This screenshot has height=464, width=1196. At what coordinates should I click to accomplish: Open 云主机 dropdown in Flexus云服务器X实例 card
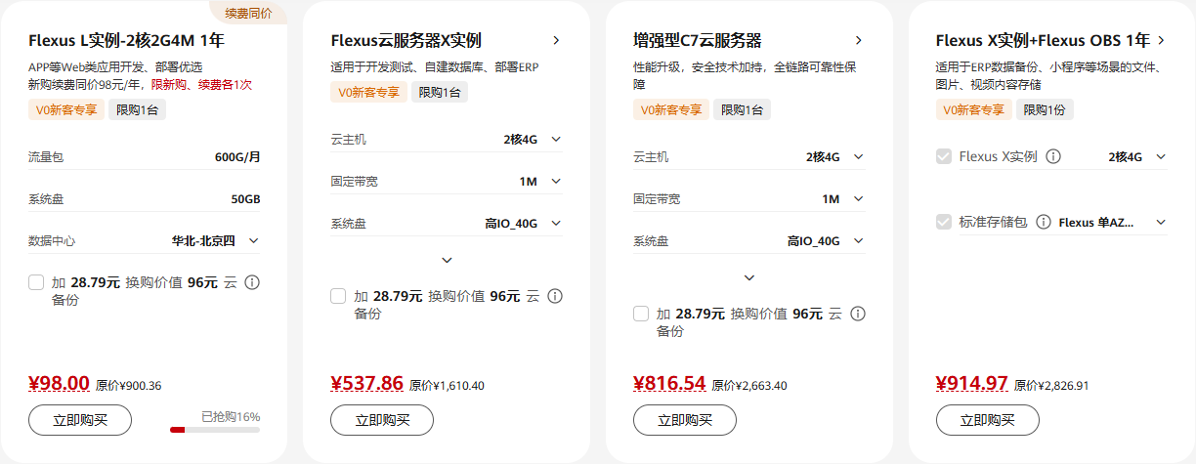click(x=556, y=140)
